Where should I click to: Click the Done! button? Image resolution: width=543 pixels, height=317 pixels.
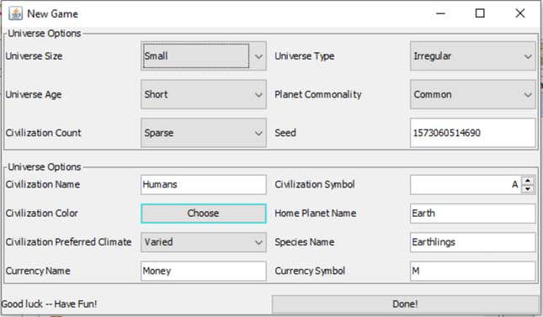[405, 304]
